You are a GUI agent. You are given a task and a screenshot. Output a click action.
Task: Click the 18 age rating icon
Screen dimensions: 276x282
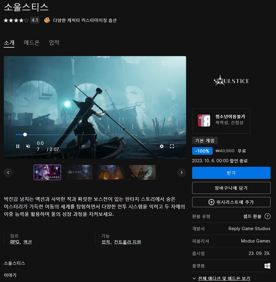coord(204,121)
